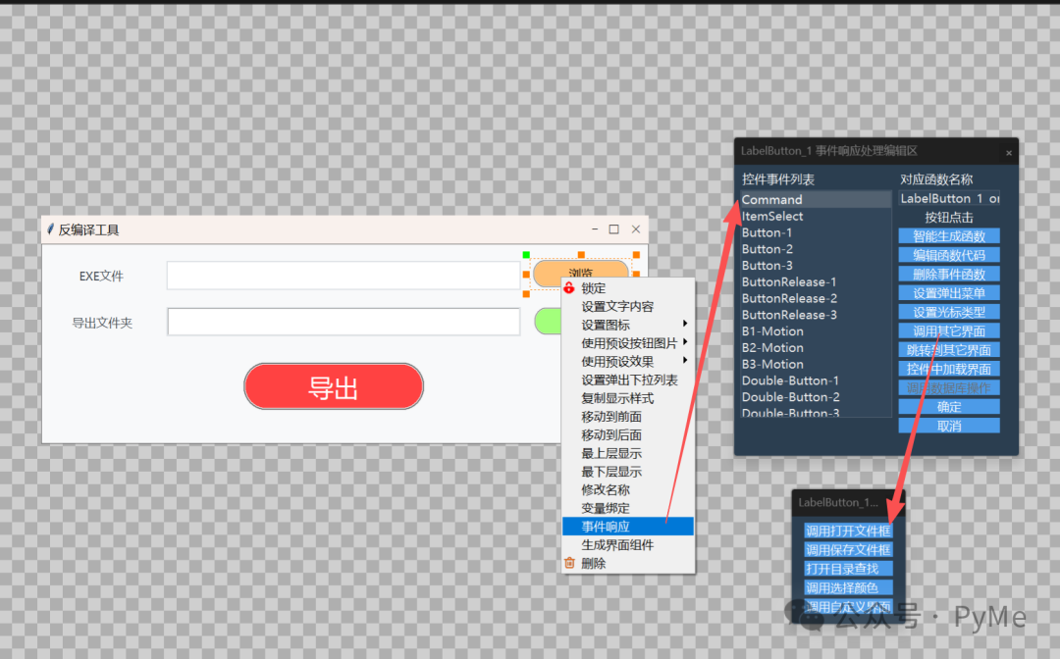Viewport: 1060px width, 659px height.
Task: Expand the 使用预设效果 submenu
Action: click(x=684, y=361)
